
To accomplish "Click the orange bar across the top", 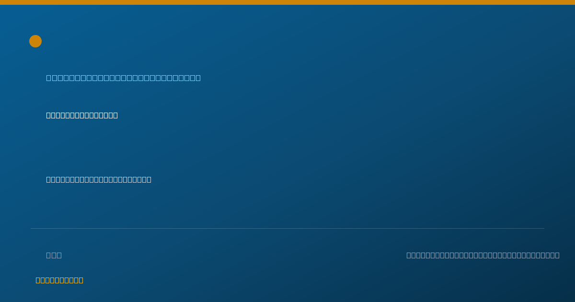I will click(x=287, y=2).
